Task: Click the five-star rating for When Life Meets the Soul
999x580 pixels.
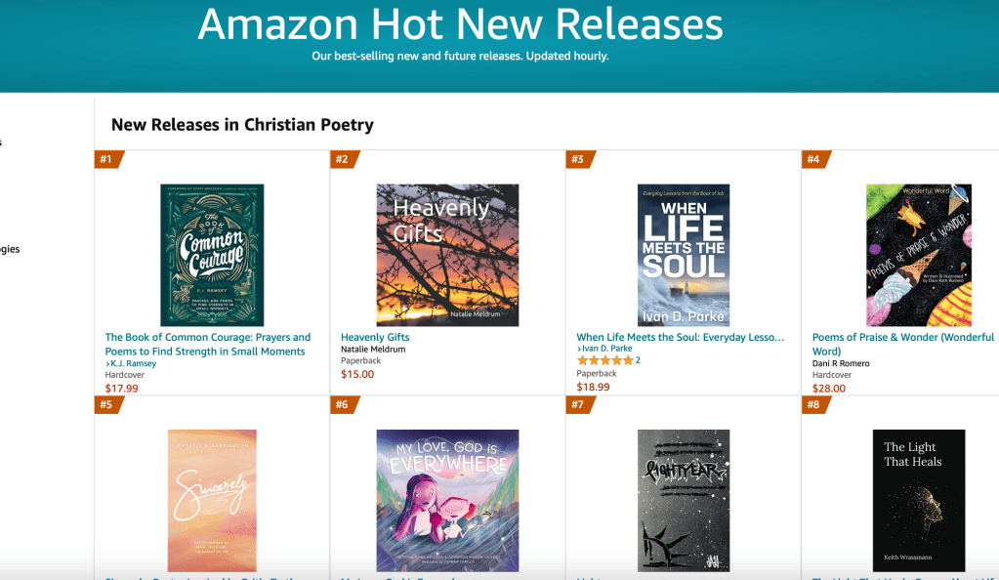Action: click(604, 360)
